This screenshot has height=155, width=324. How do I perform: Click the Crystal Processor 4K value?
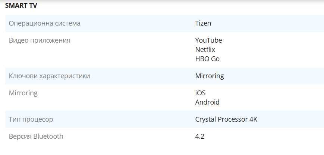[x=226, y=119]
